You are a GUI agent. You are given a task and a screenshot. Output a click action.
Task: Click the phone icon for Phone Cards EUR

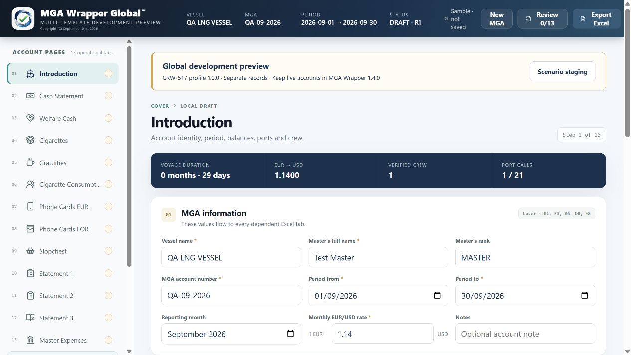point(30,207)
